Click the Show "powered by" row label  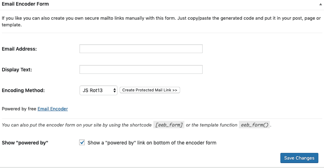click(25, 143)
